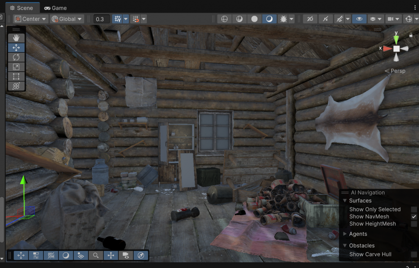The image size is (419, 268).
Task: Select the Rotate tool
Action: pyautogui.click(x=16, y=57)
